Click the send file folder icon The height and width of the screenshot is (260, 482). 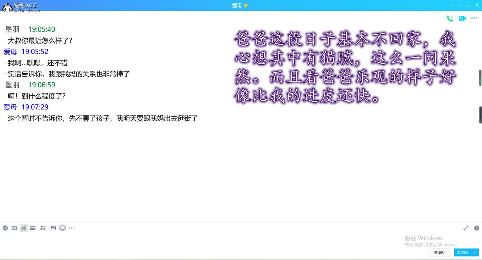click(33, 228)
